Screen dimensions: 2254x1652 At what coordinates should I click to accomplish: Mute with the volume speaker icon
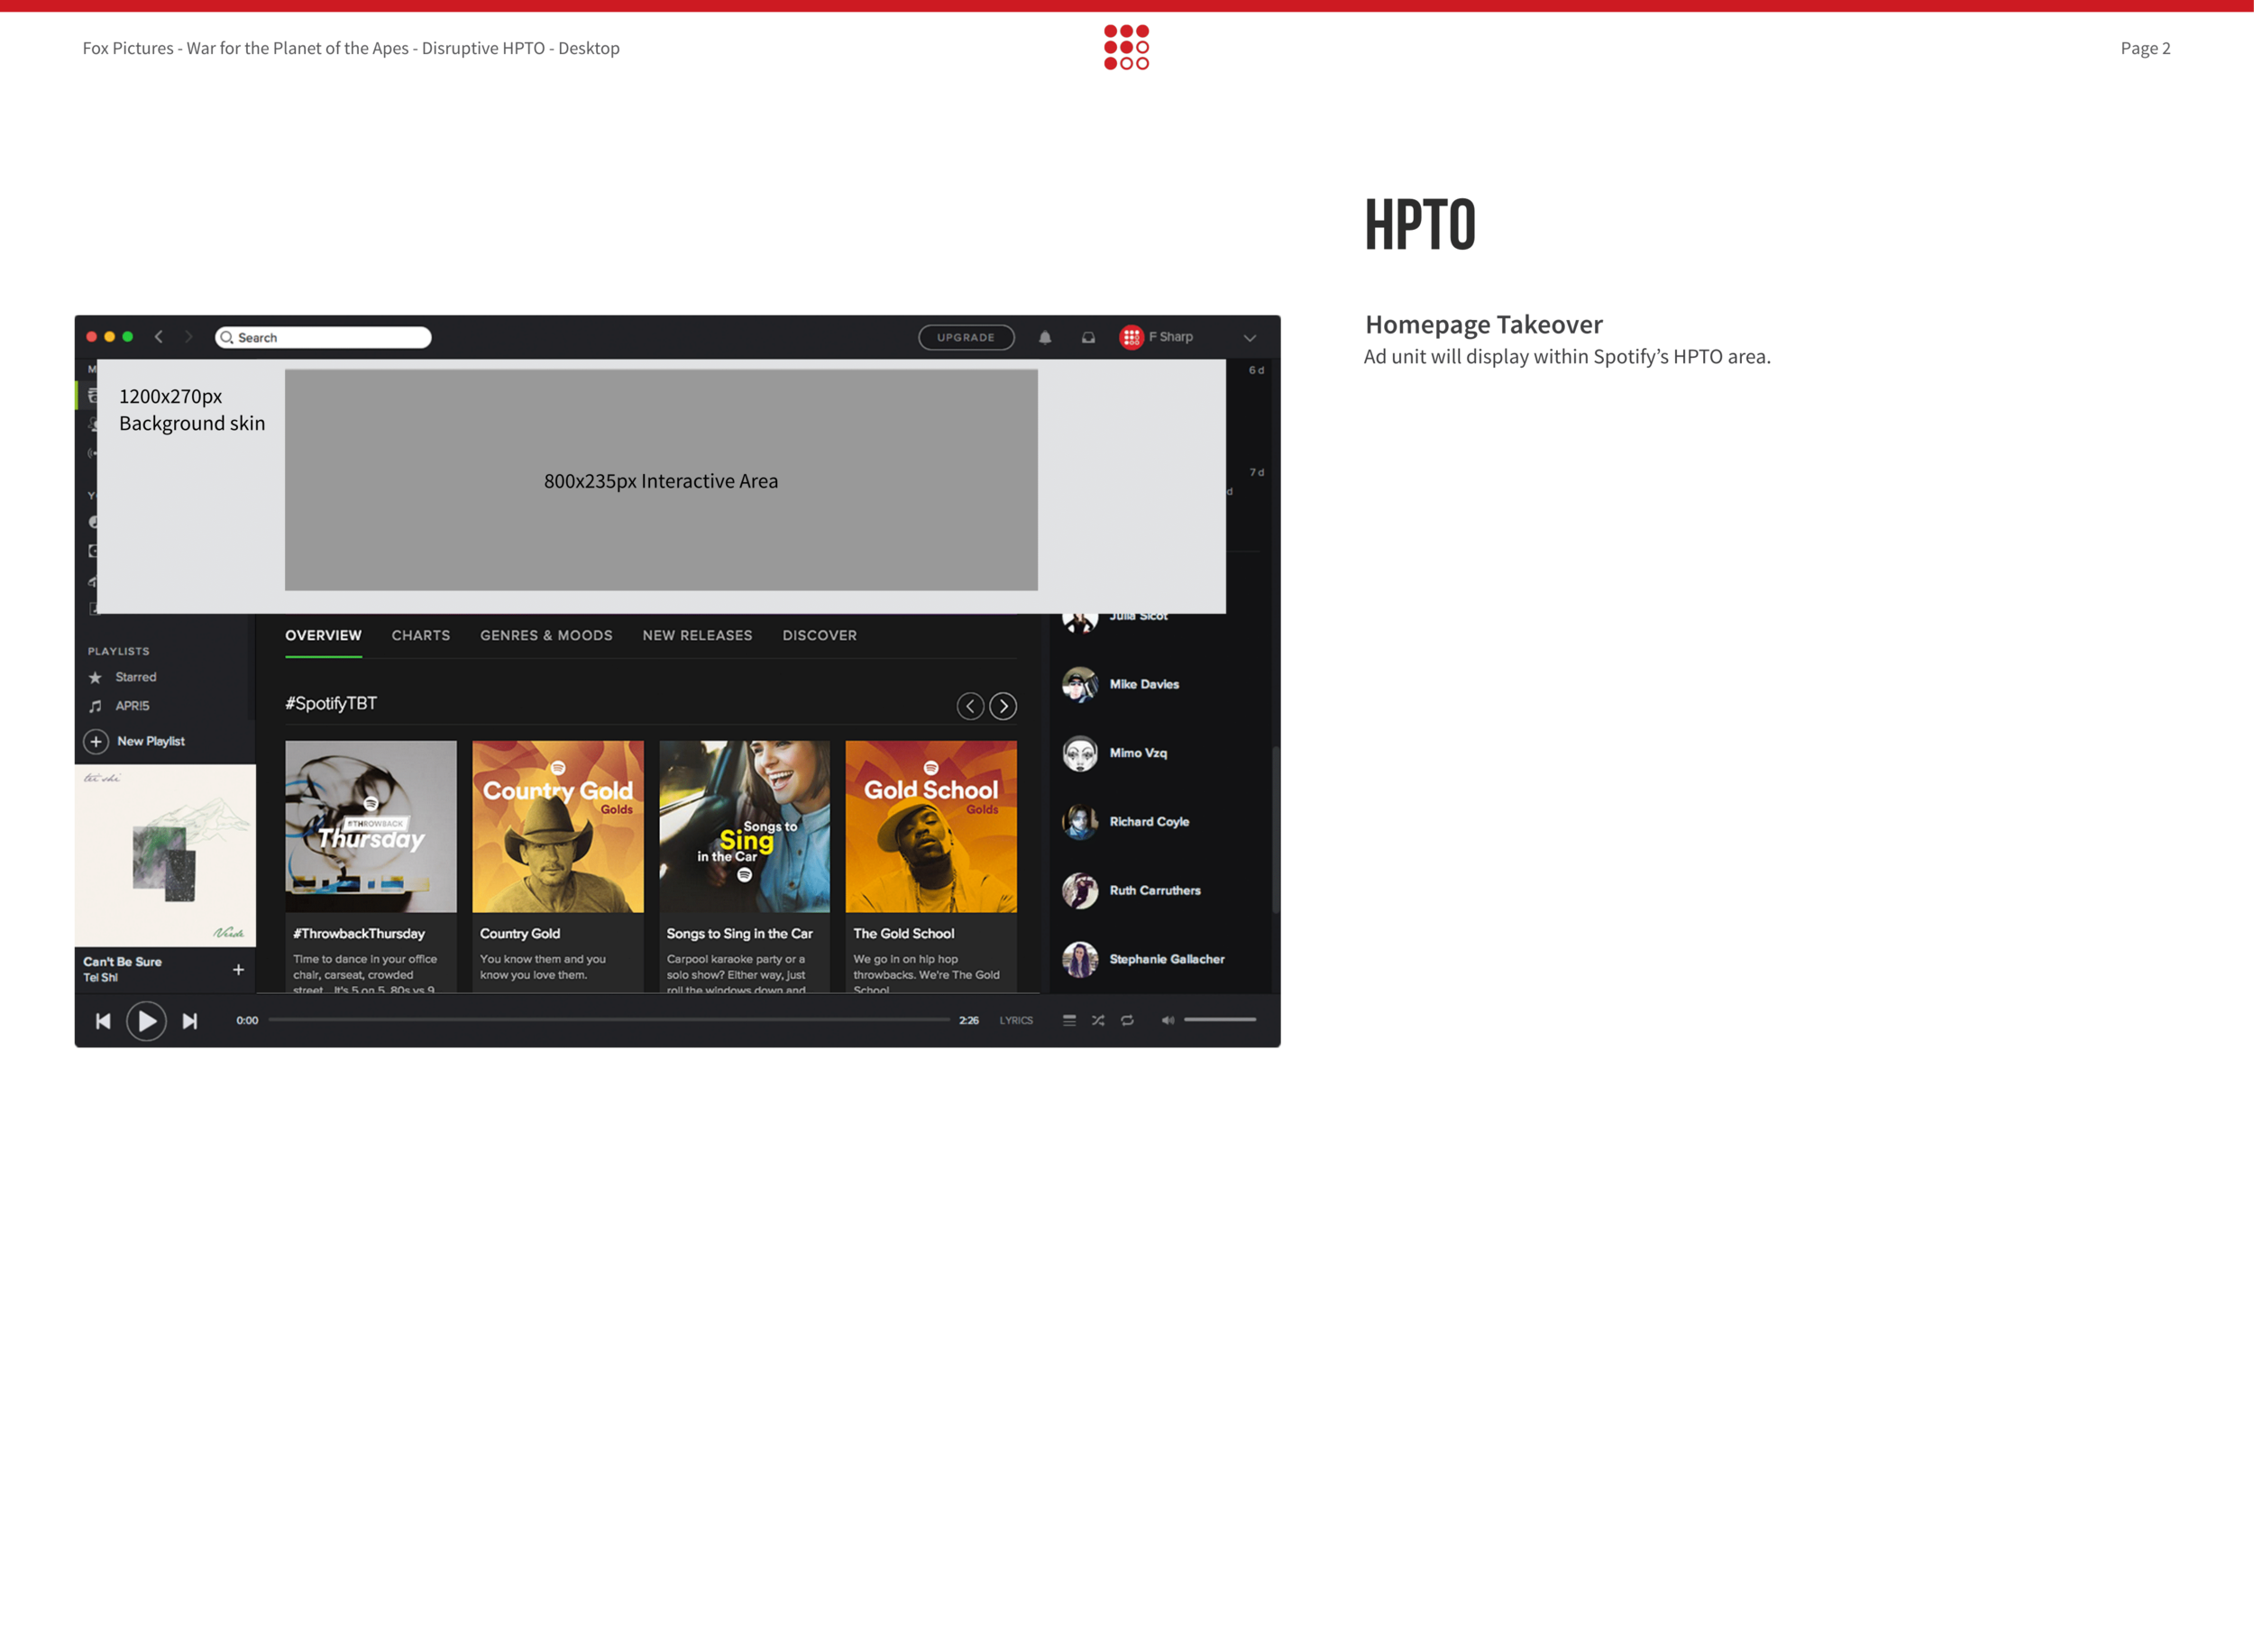(x=1167, y=1021)
